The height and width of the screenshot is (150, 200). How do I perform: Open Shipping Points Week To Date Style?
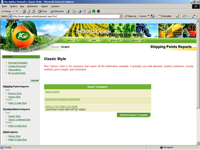tap(17, 103)
